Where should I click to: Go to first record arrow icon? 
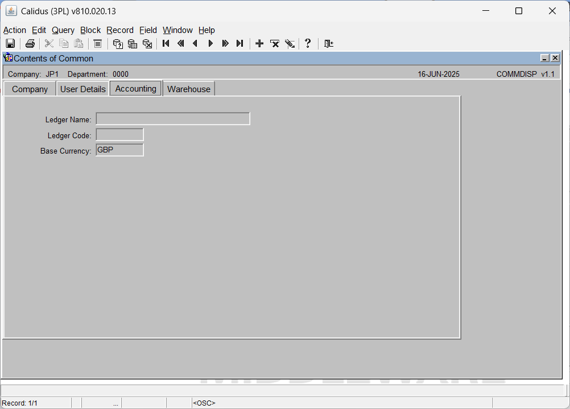(x=166, y=44)
